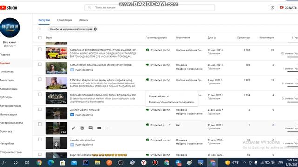Click View on YouTube icon on hovered row
Image resolution: width=298 pixels, height=167 pixels.
point(99,128)
